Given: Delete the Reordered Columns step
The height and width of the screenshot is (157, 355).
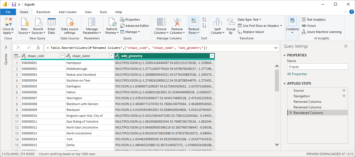Looking at the screenshot, I should click(291, 113).
